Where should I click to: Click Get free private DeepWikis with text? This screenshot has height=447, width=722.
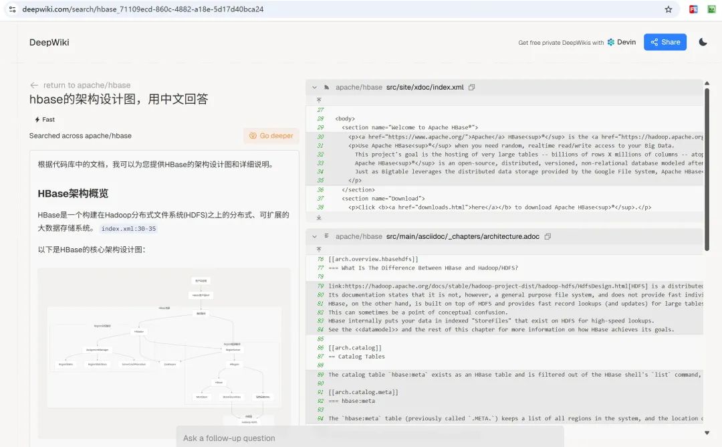[x=561, y=42]
